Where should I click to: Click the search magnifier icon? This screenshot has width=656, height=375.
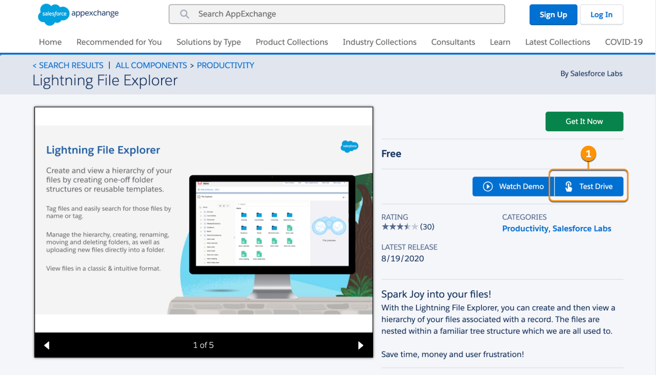coord(184,14)
